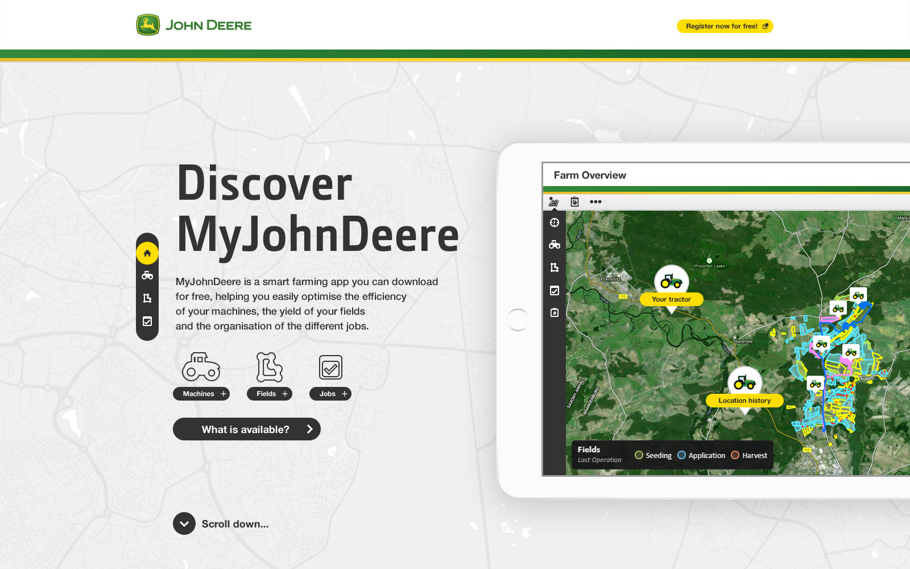Click the Location history yellow label
Viewport: 910px width, 569px height.
tap(744, 401)
